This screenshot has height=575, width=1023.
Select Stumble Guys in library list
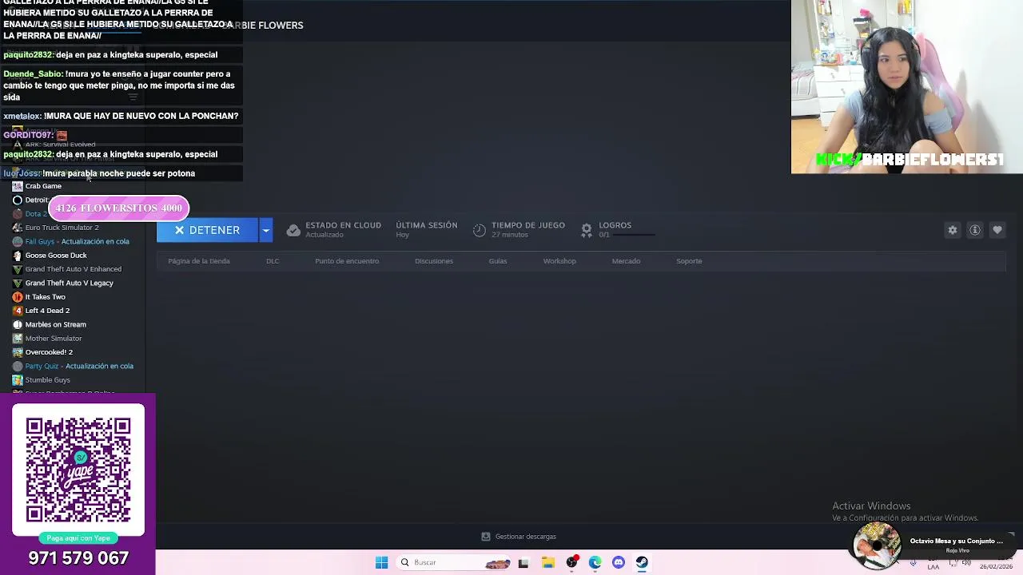coord(48,380)
